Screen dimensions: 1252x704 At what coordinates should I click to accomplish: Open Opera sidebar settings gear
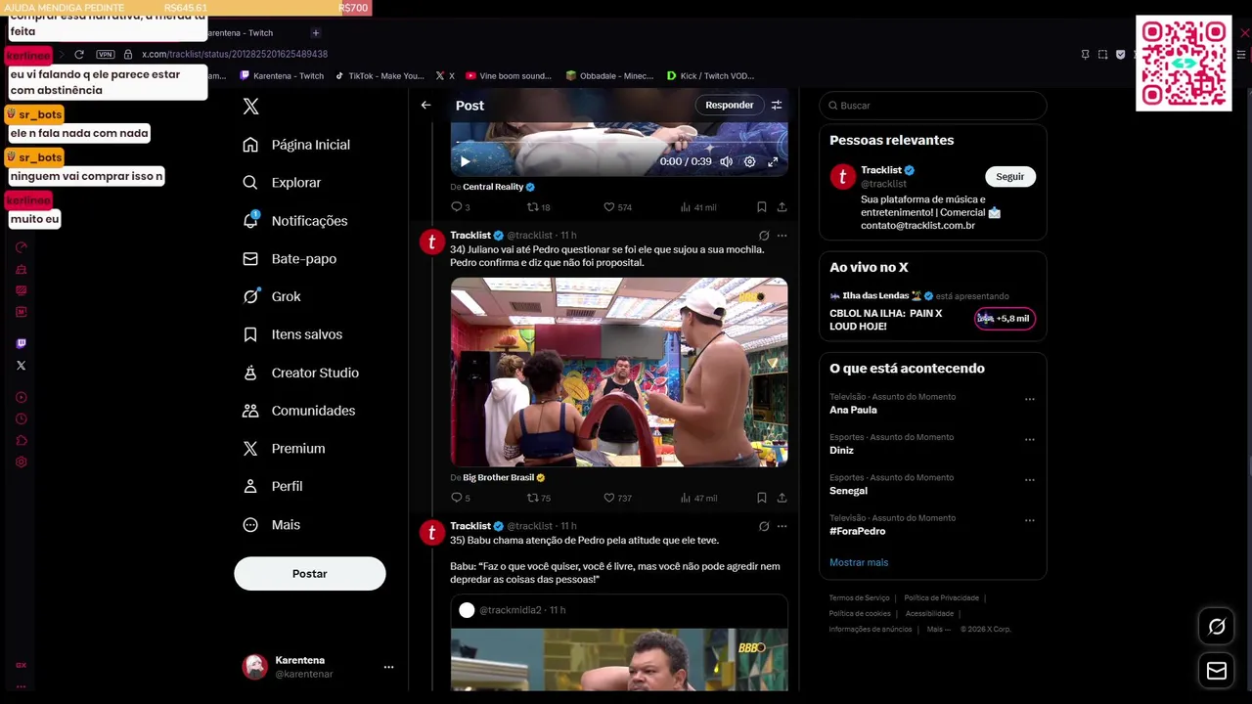[x=22, y=462]
